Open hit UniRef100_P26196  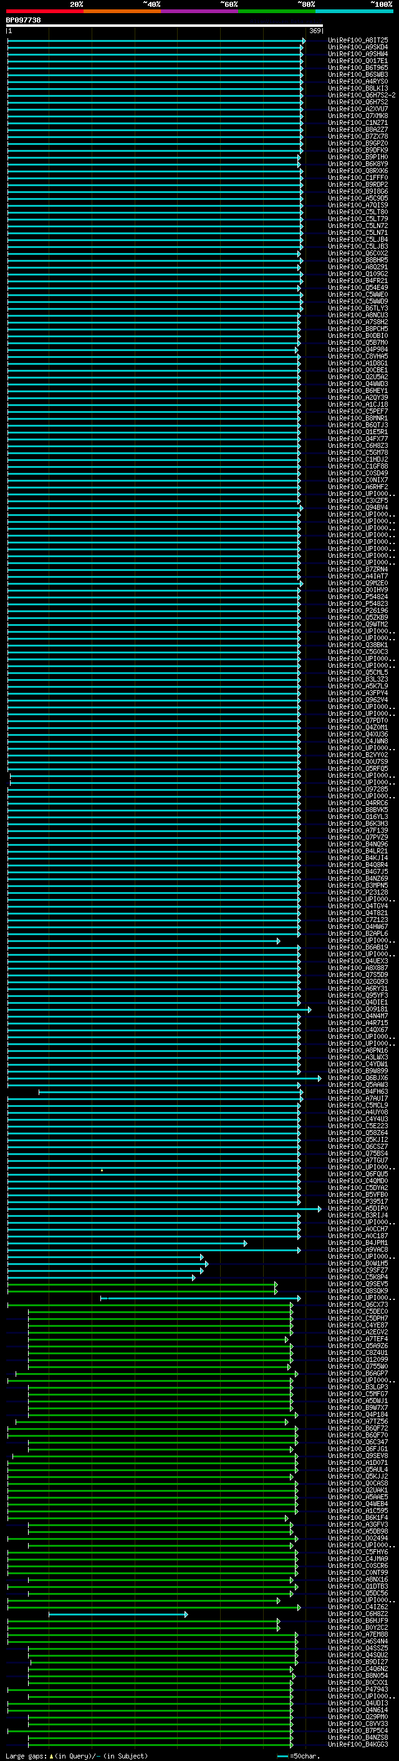coord(358,610)
